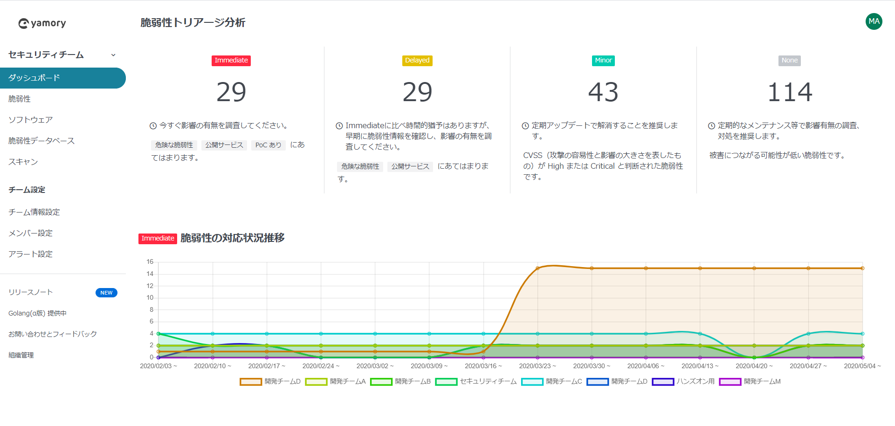Click the cyan data point at 2020/02/10
The height and width of the screenshot is (426, 895).
[x=213, y=334]
